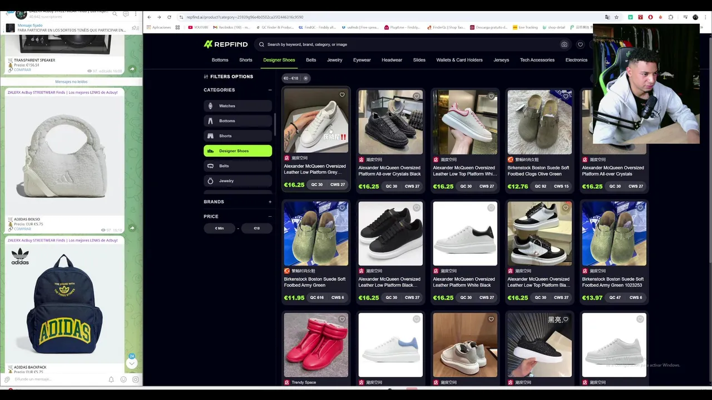Collapse the Price filter section
This screenshot has width=712, height=400.
(x=270, y=217)
